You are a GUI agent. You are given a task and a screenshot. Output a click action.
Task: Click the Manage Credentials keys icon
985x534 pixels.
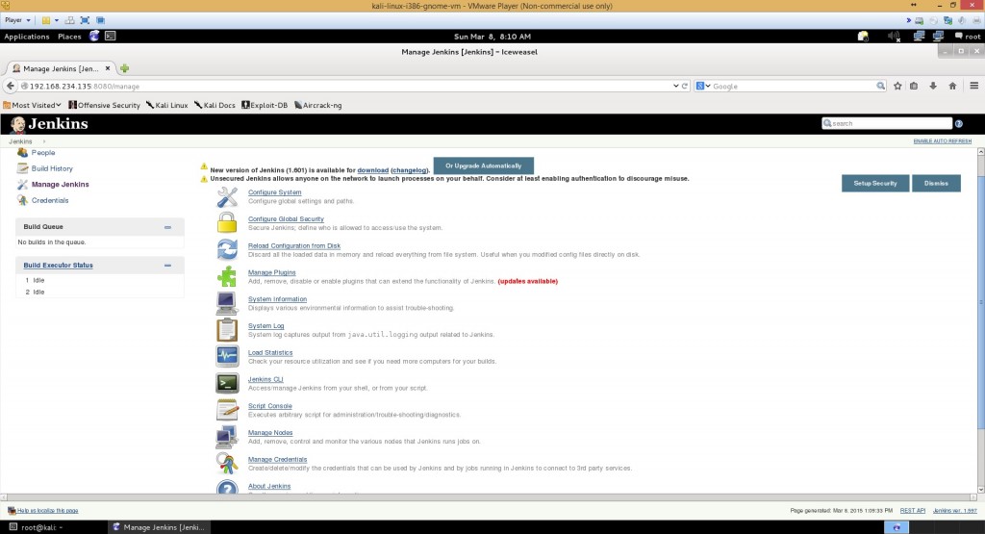pyautogui.click(x=227, y=463)
